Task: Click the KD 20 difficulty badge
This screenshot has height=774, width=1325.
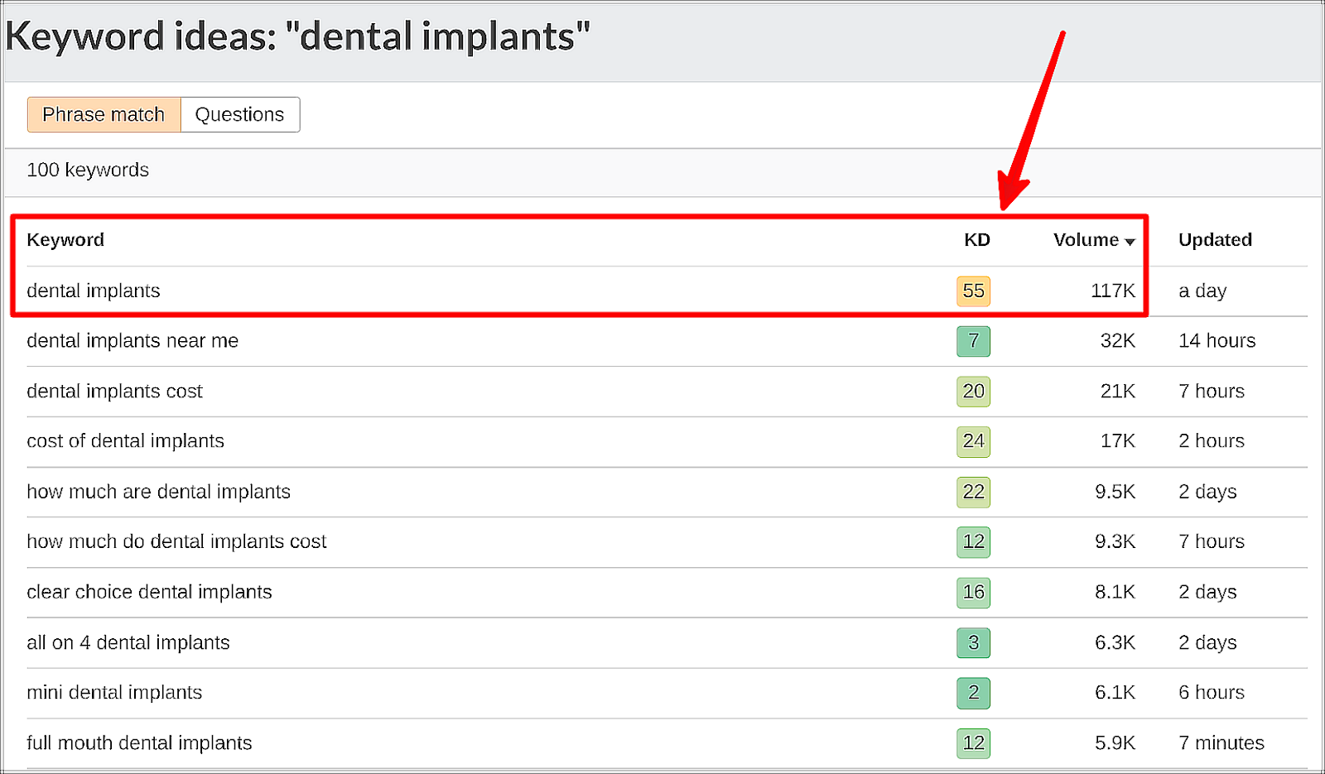Action: coord(973,391)
